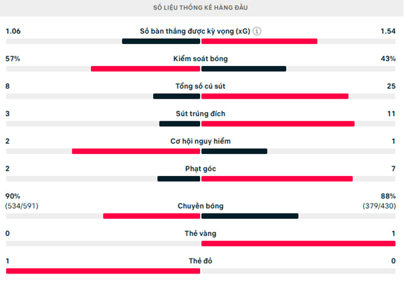
Task: Click the red Thẻ đỏ bar
Action: (103, 271)
